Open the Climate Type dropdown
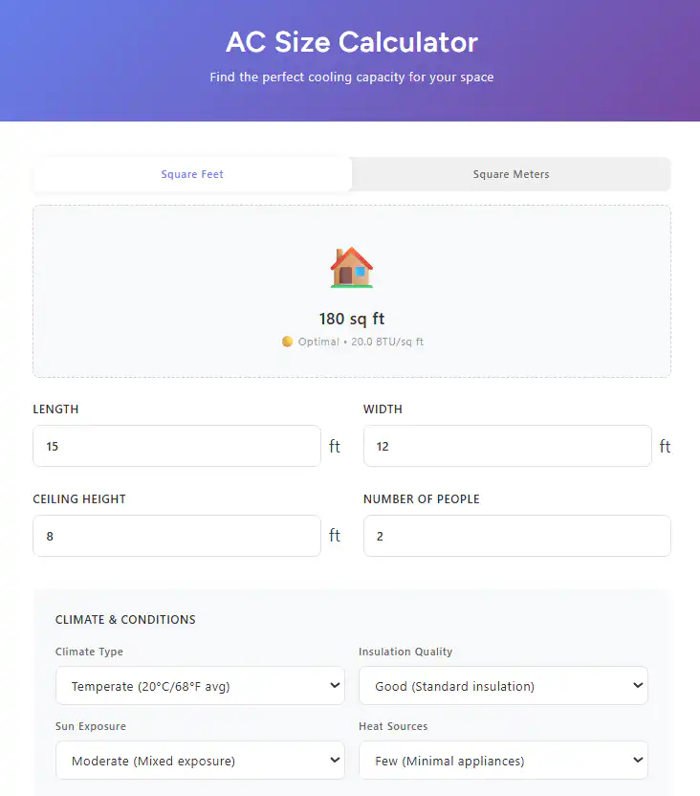Image resolution: width=700 pixels, height=796 pixels. [201, 686]
